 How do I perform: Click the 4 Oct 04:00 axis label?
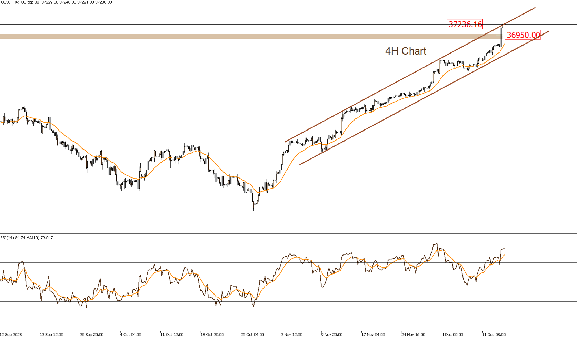(130, 334)
